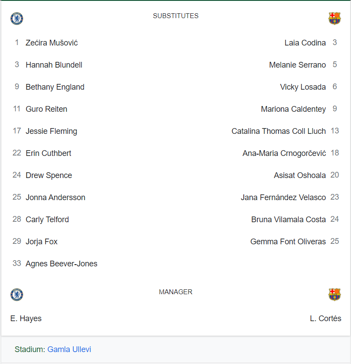The image size is (351, 364).
Task: Click Chelsea manager E. Hayes
Action: tap(26, 318)
